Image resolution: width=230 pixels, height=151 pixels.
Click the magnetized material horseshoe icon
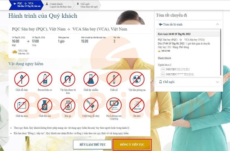(68, 79)
